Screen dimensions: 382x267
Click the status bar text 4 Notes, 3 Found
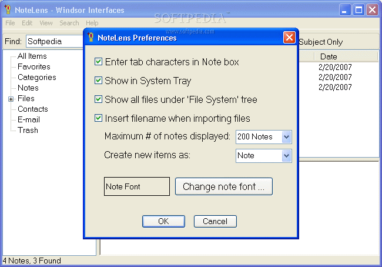(32, 261)
